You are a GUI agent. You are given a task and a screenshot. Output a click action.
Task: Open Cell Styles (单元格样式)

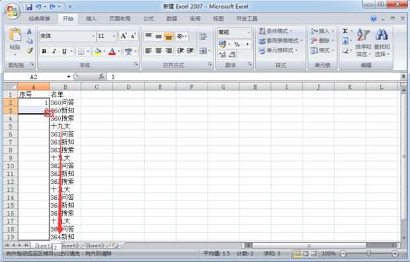278,50
